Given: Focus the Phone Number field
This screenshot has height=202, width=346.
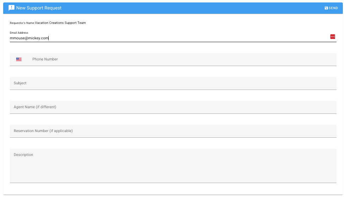Looking at the screenshot, I should tap(182, 59).
